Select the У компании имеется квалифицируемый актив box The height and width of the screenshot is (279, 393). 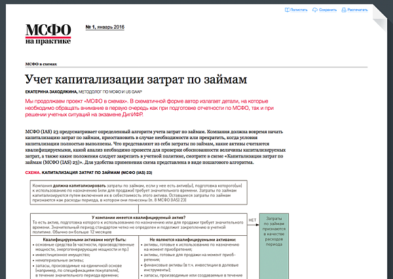pyautogui.click(x=136, y=225)
